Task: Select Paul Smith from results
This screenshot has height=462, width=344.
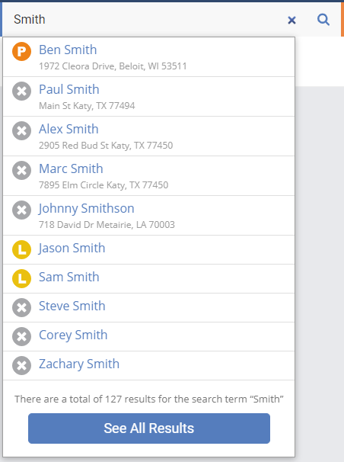Action: [x=148, y=97]
